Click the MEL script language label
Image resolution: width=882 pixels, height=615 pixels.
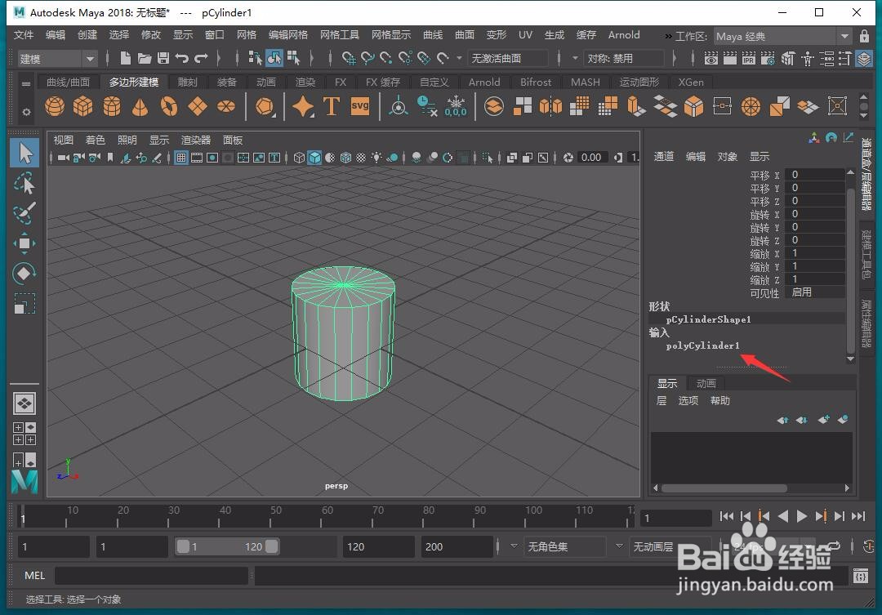click(34, 576)
